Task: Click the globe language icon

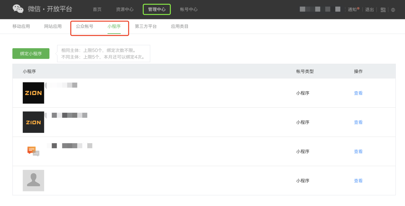Action: [393, 10]
